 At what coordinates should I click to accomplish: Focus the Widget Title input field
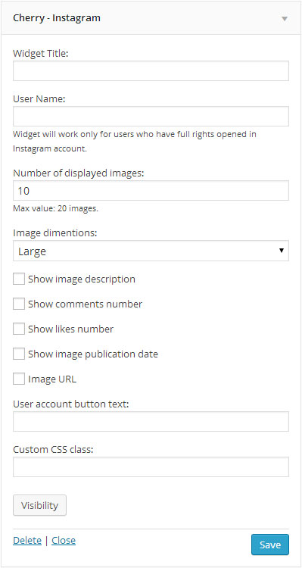[x=151, y=70]
